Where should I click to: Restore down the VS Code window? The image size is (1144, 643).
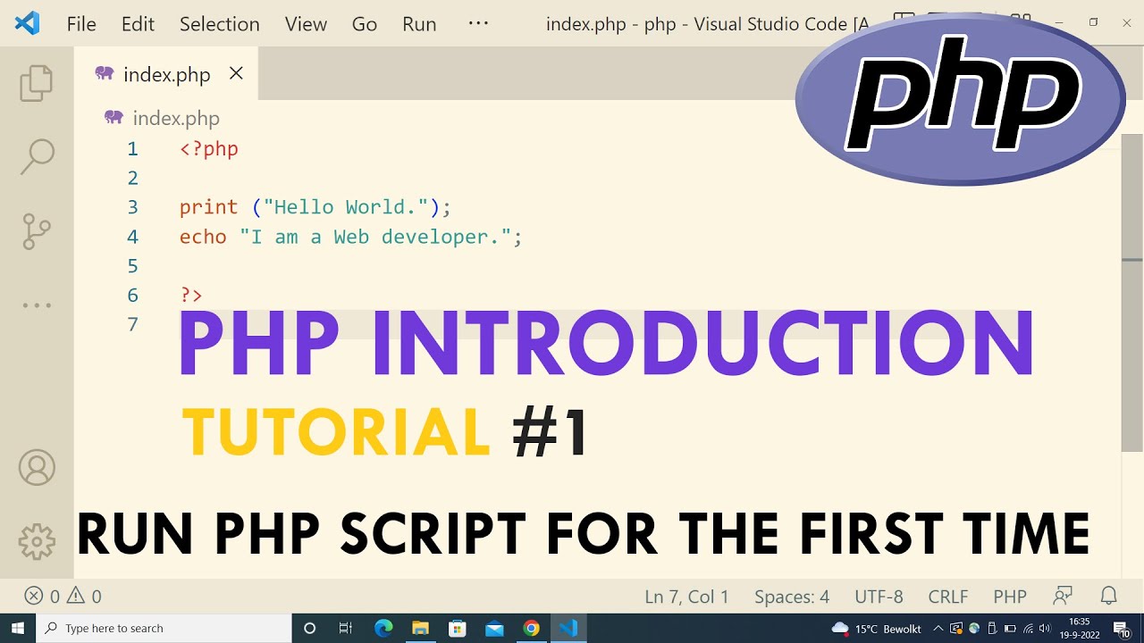click(x=1093, y=23)
